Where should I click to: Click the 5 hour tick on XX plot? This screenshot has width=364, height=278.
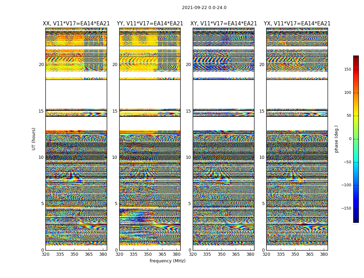[x=42, y=204]
